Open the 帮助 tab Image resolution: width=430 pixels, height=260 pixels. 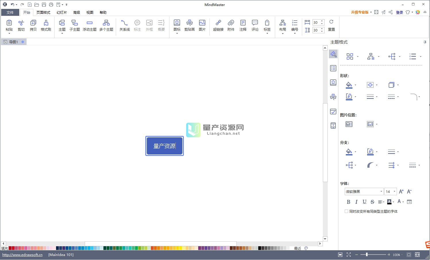103,12
